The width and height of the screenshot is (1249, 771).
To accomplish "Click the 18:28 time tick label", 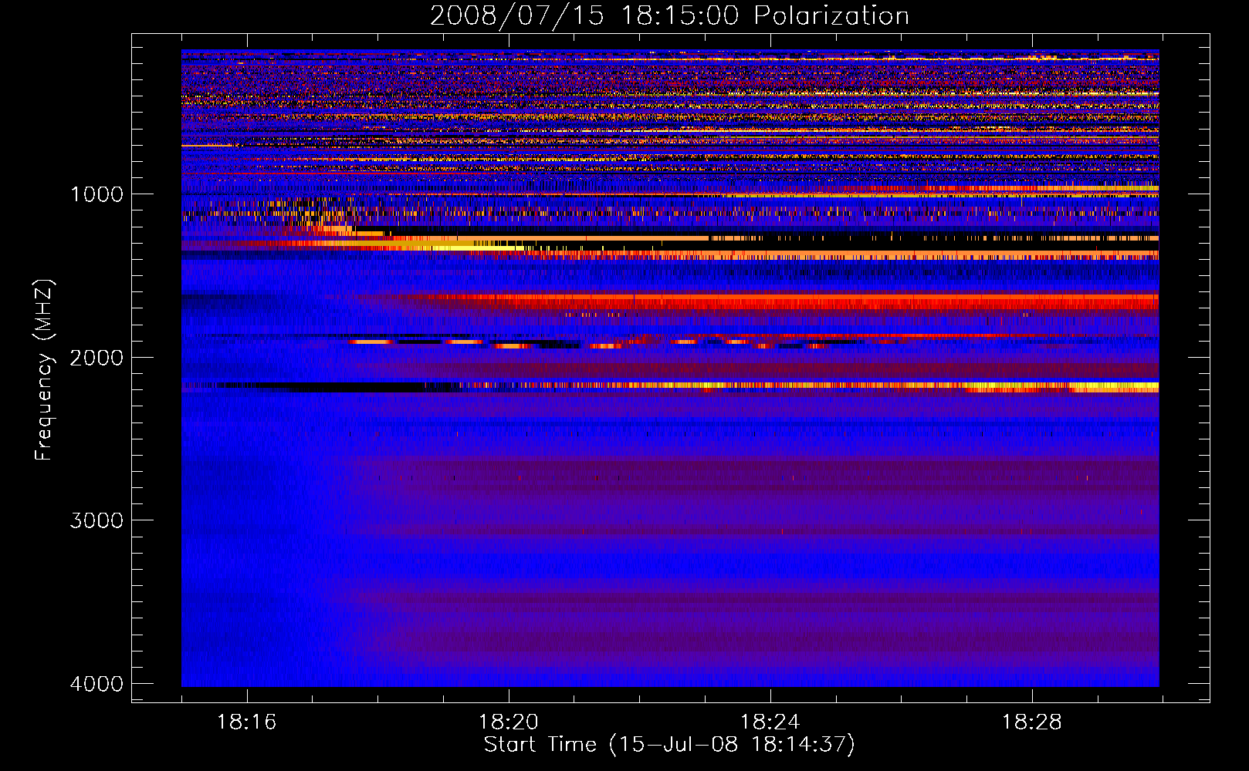I will 1032,722.
